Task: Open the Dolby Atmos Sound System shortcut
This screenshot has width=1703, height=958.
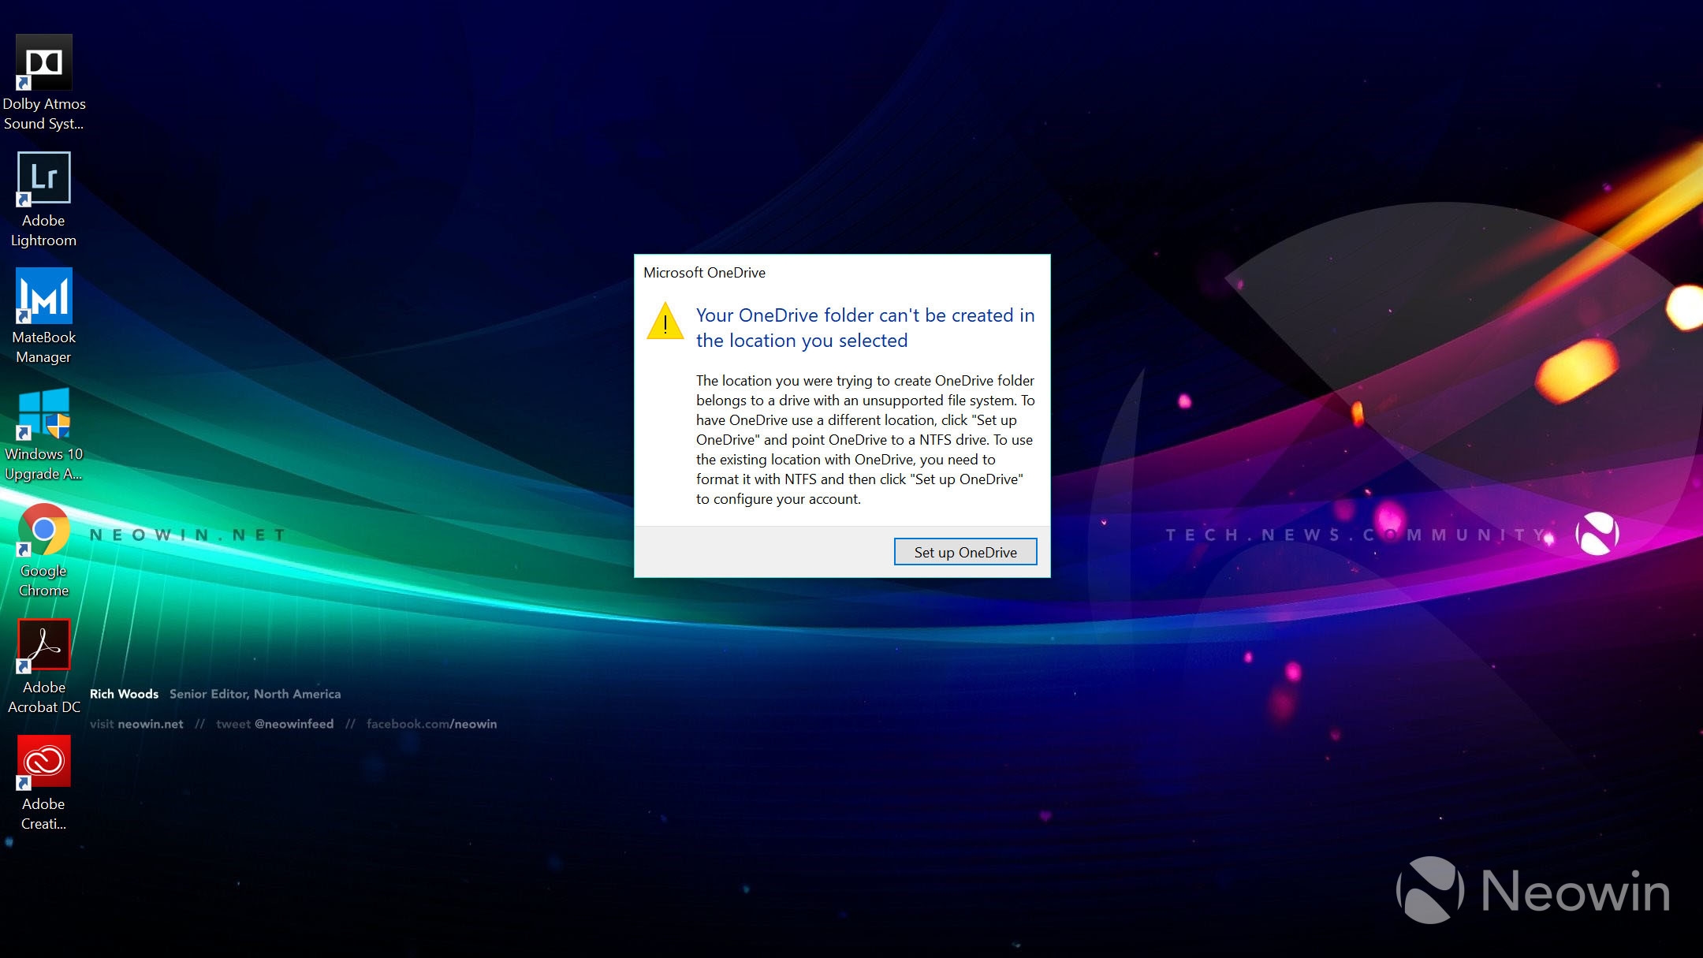Action: (x=44, y=63)
